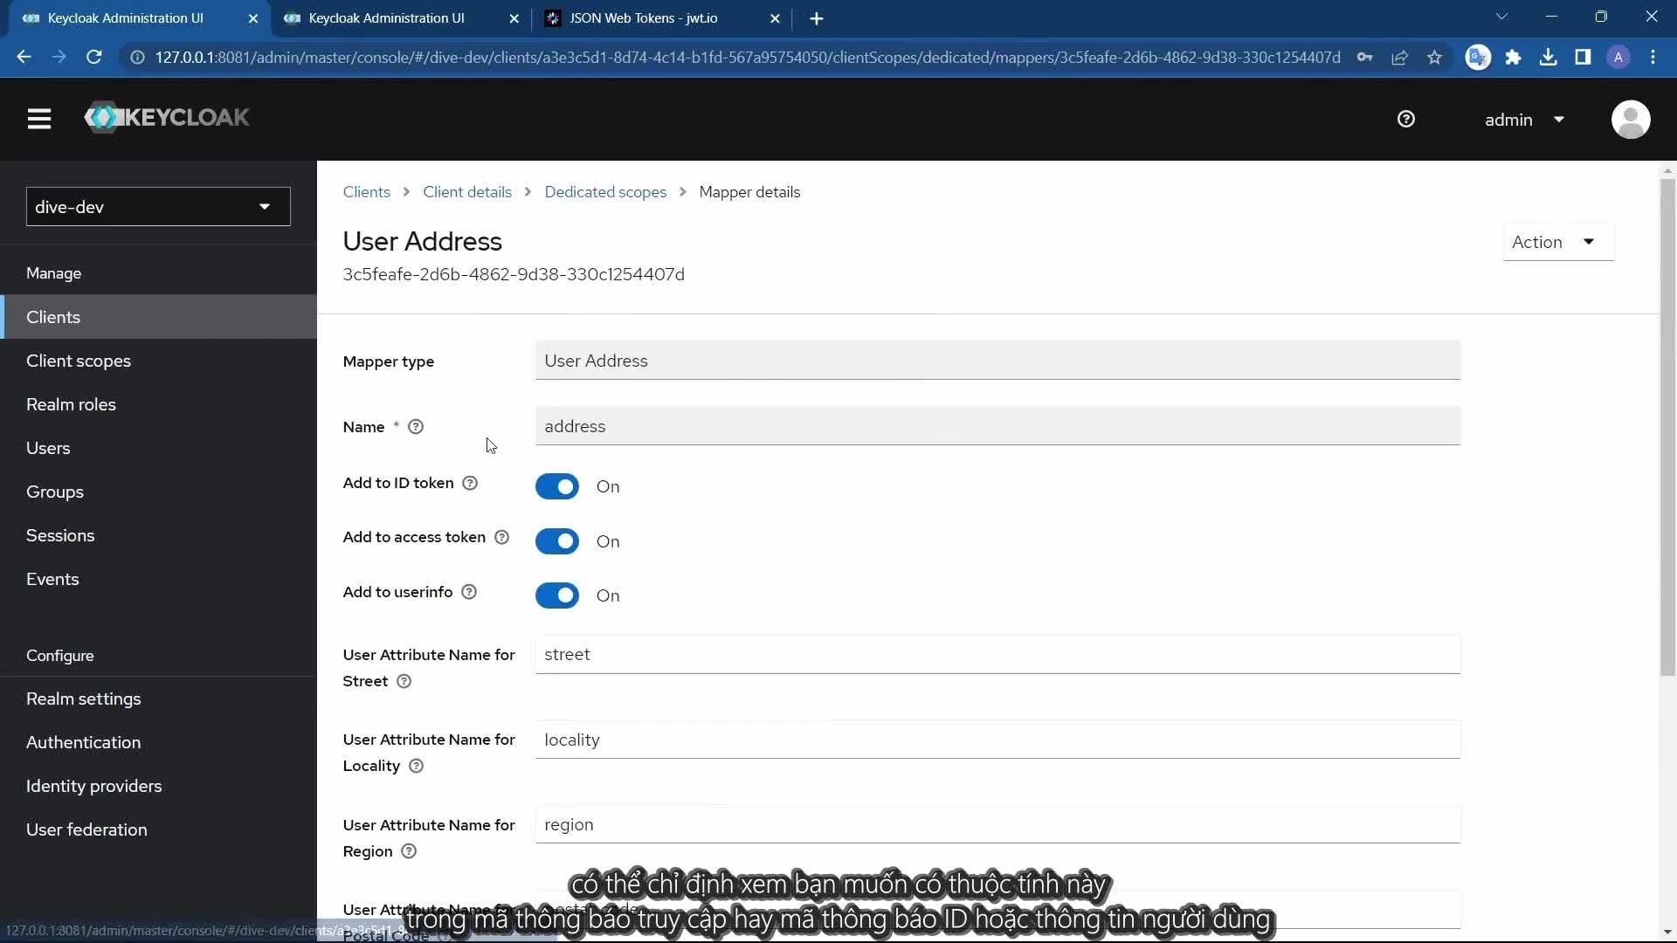Disable the Add to ID token switch
The width and height of the screenshot is (1677, 943).
557,486
